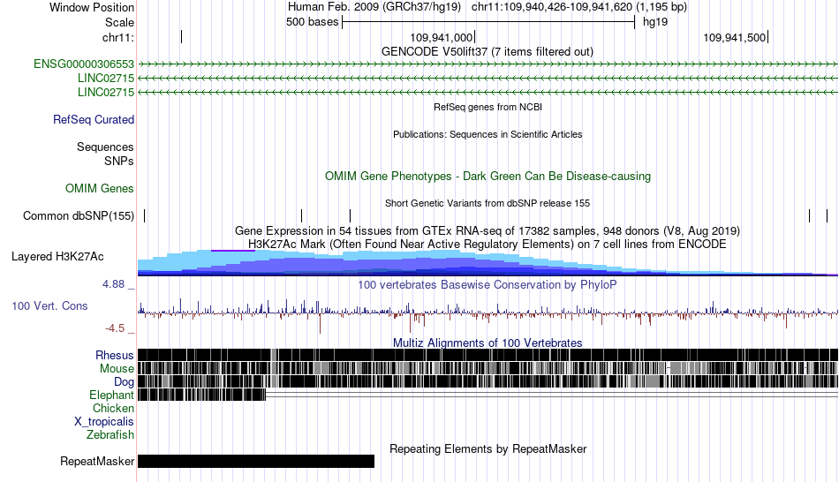
Task: Click the Mouse alignment block row
Action: pyautogui.click(x=488, y=368)
